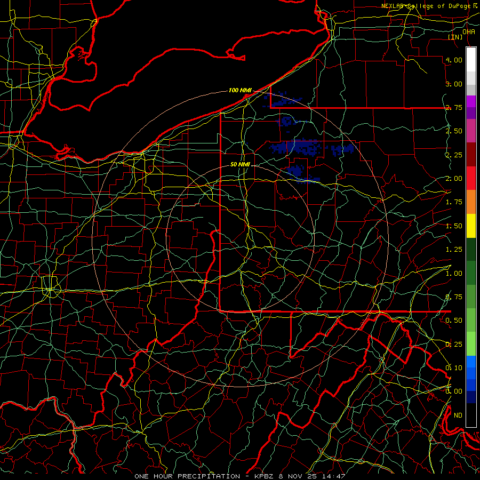Click the "1.25" legend value

pos(454,250)
